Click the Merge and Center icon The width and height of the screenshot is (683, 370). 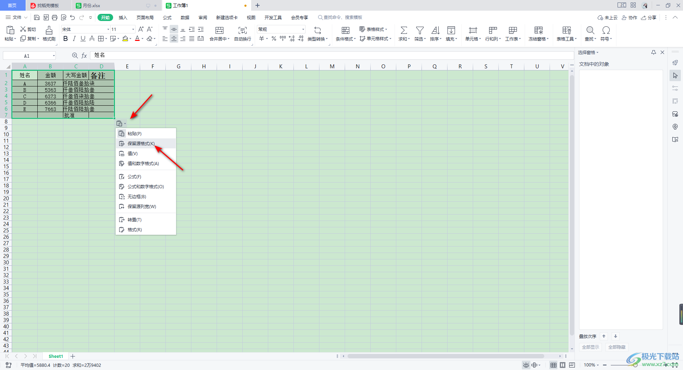[x=219, y=30]
